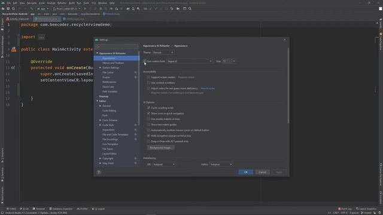Open the Theme dropdown

click(x=163, y=53)
